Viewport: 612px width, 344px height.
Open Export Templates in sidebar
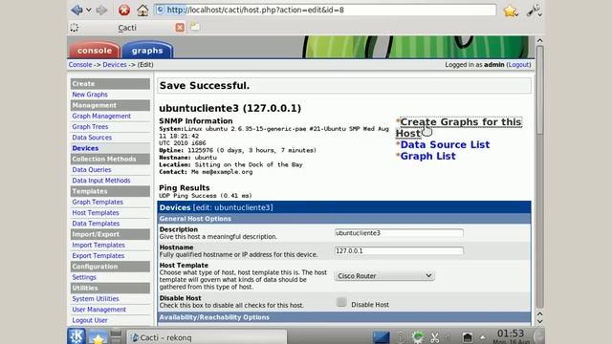pyautogui.click(x=98, y=255)
